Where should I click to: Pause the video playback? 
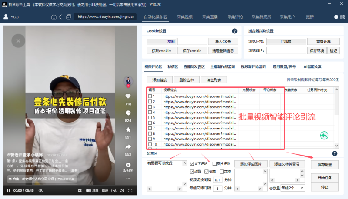click(x=8, y=191)
